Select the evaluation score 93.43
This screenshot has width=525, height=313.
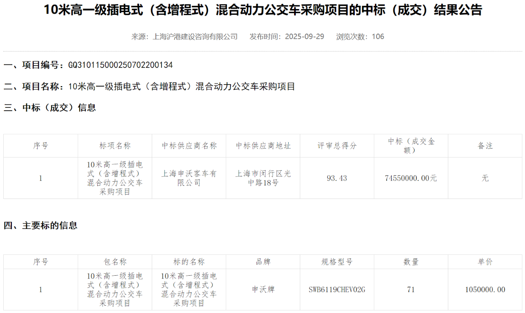[337, 178]
